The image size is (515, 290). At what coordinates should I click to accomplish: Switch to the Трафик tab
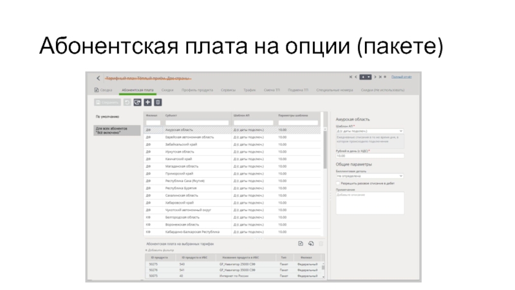point(250,90)
